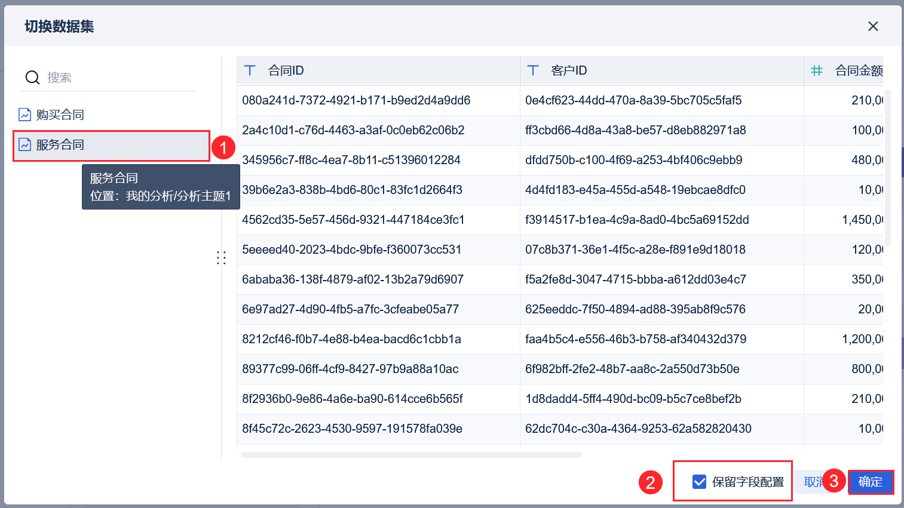Select the 服务合同 dataset
Screen dimensions: 904x508
click(x=112, y=145)
